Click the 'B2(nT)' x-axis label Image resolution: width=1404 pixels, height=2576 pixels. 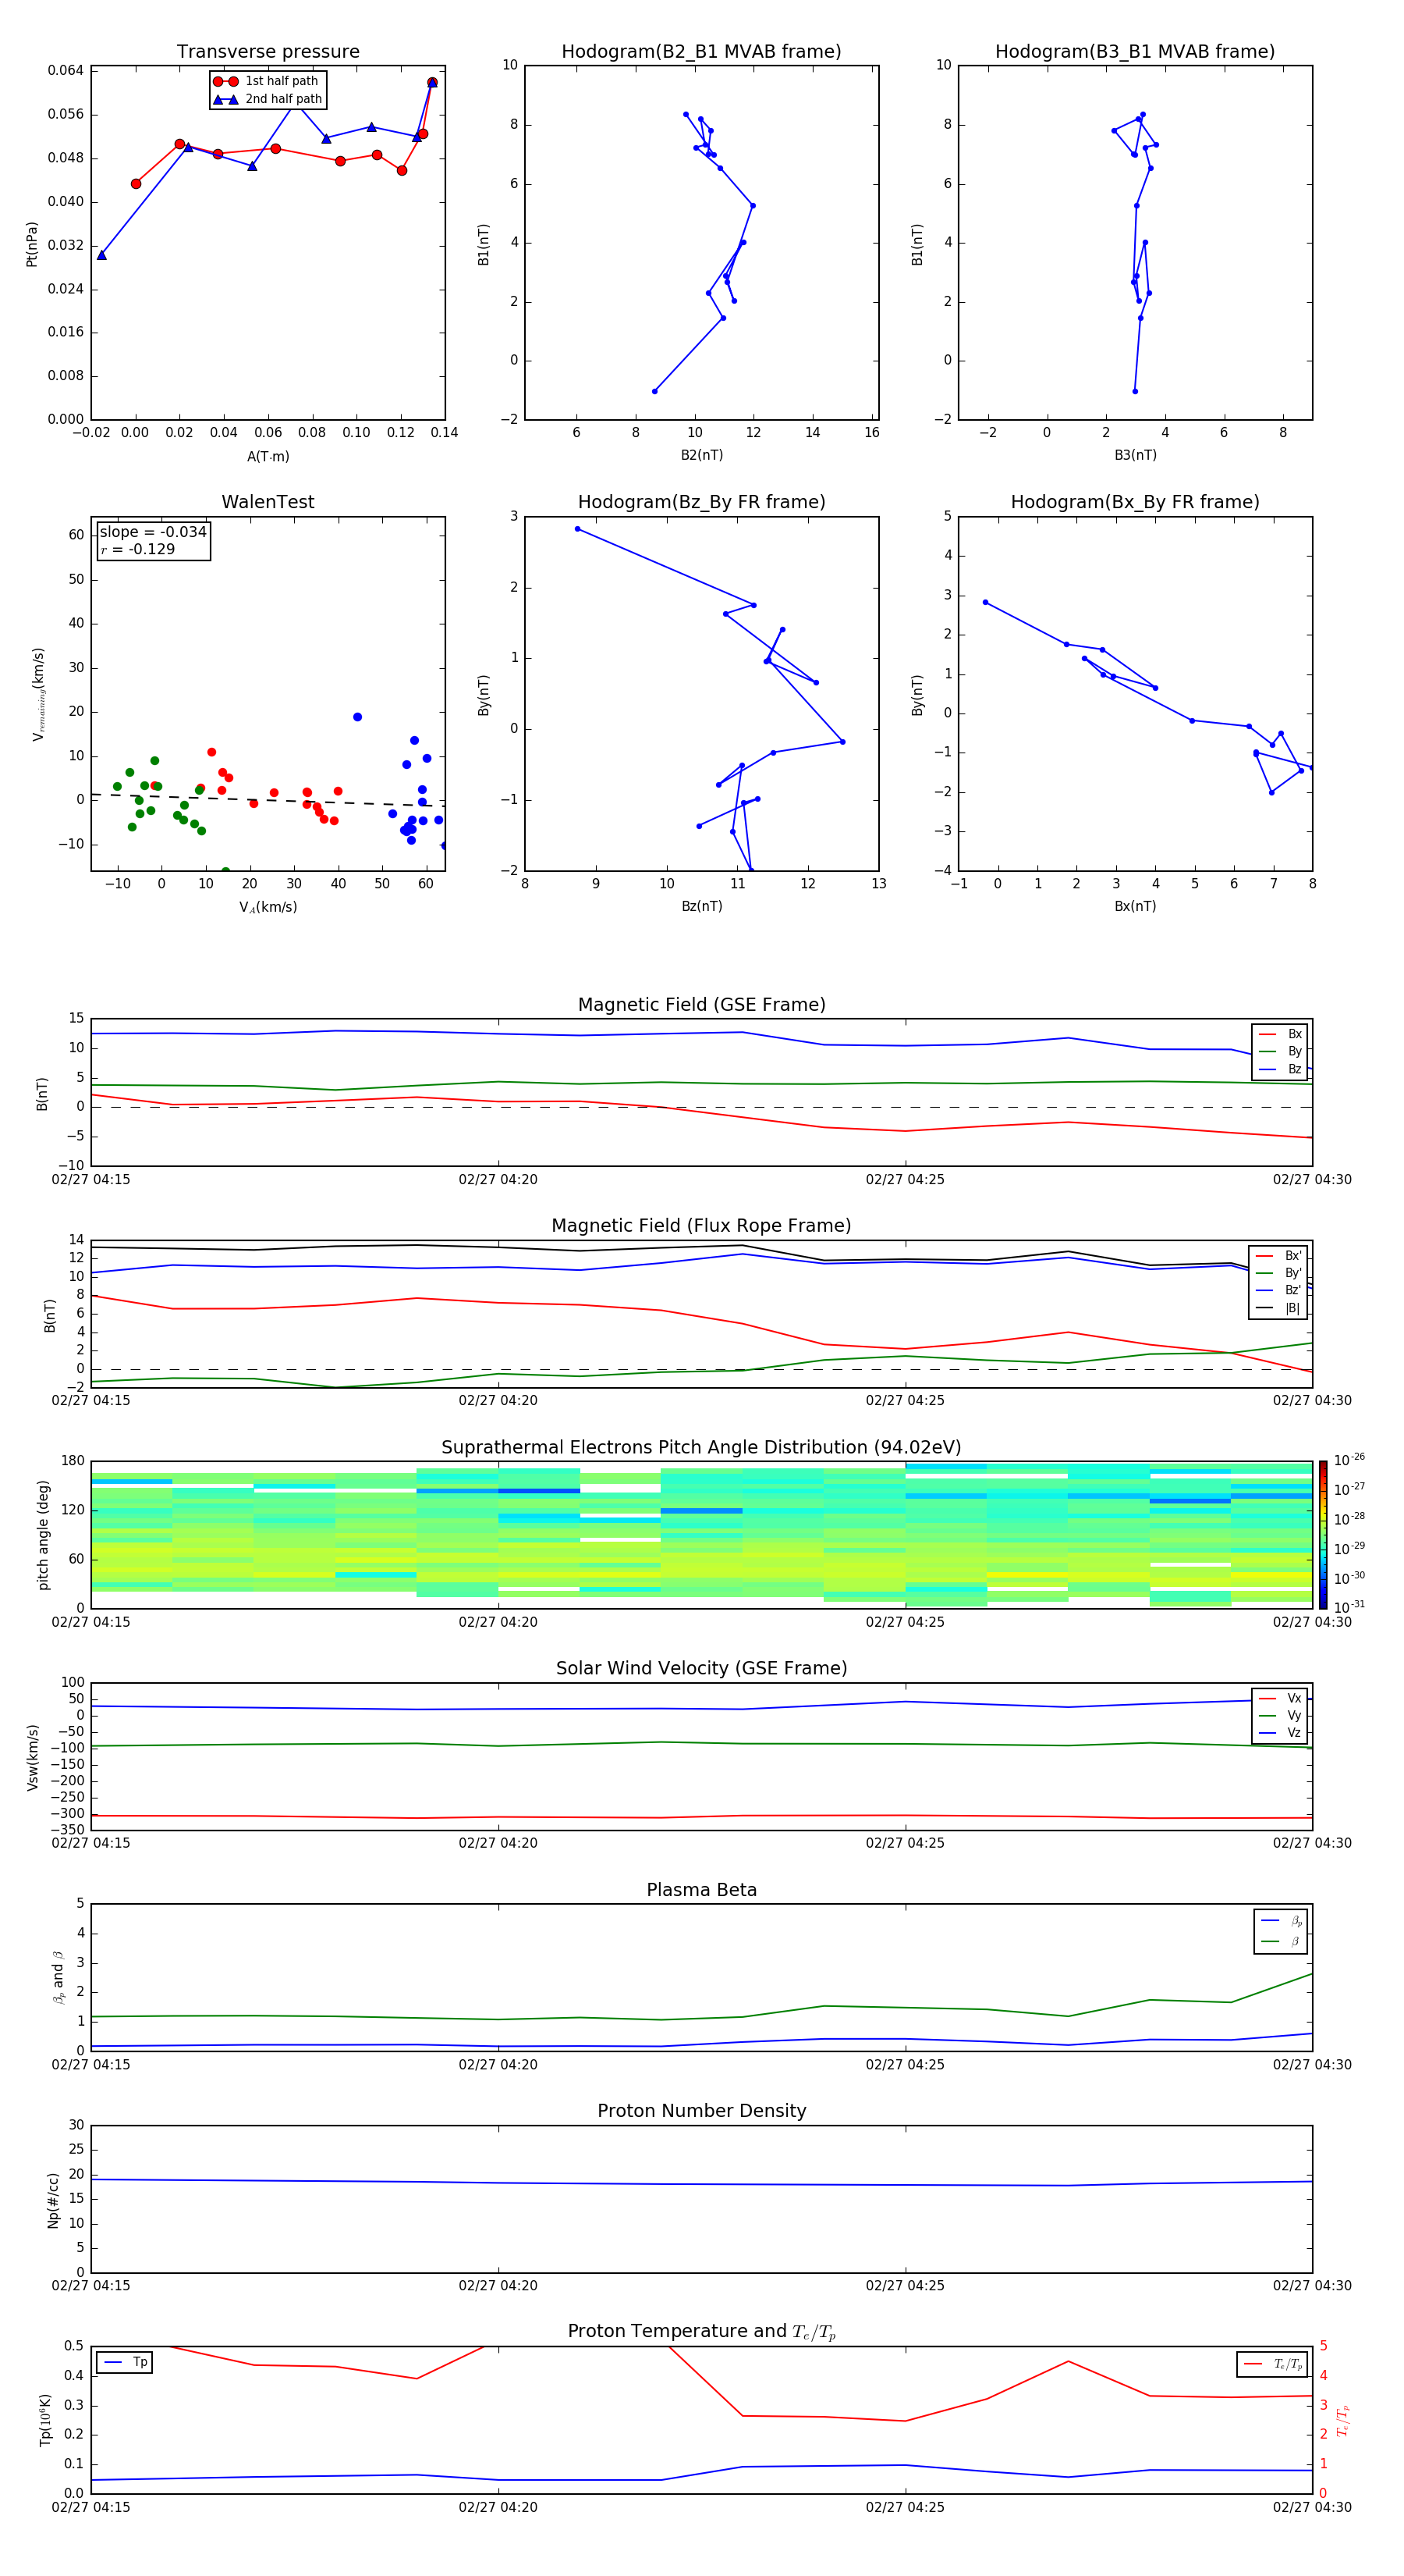701,455
